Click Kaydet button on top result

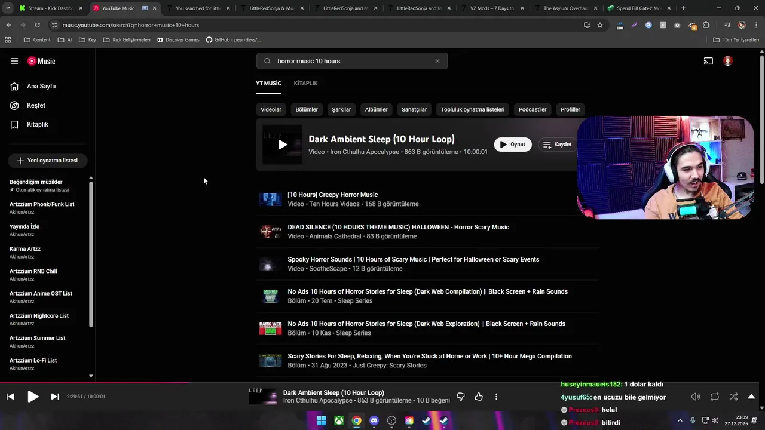point(557,145)
